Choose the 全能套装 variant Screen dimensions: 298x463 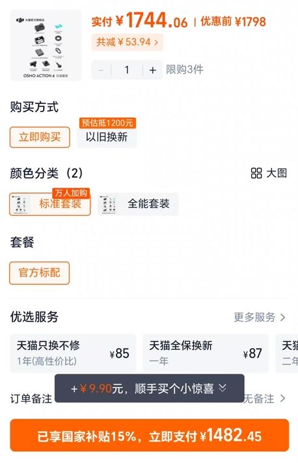pos(138,204)
